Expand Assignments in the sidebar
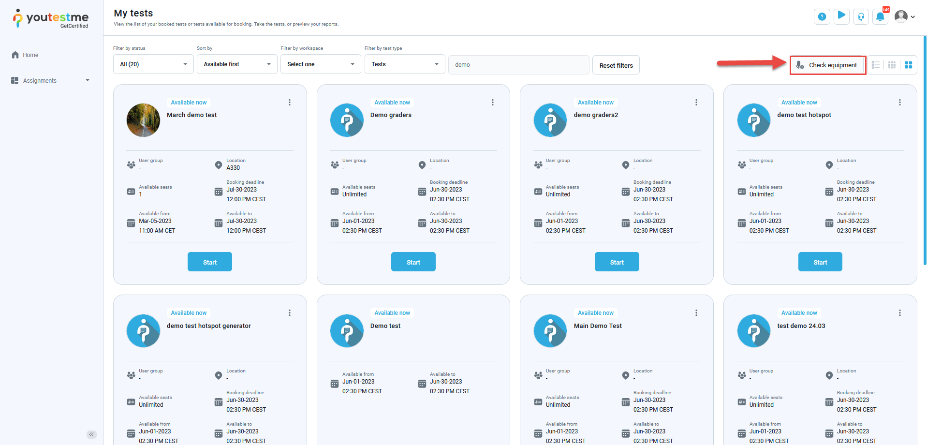 click(50, 81)
